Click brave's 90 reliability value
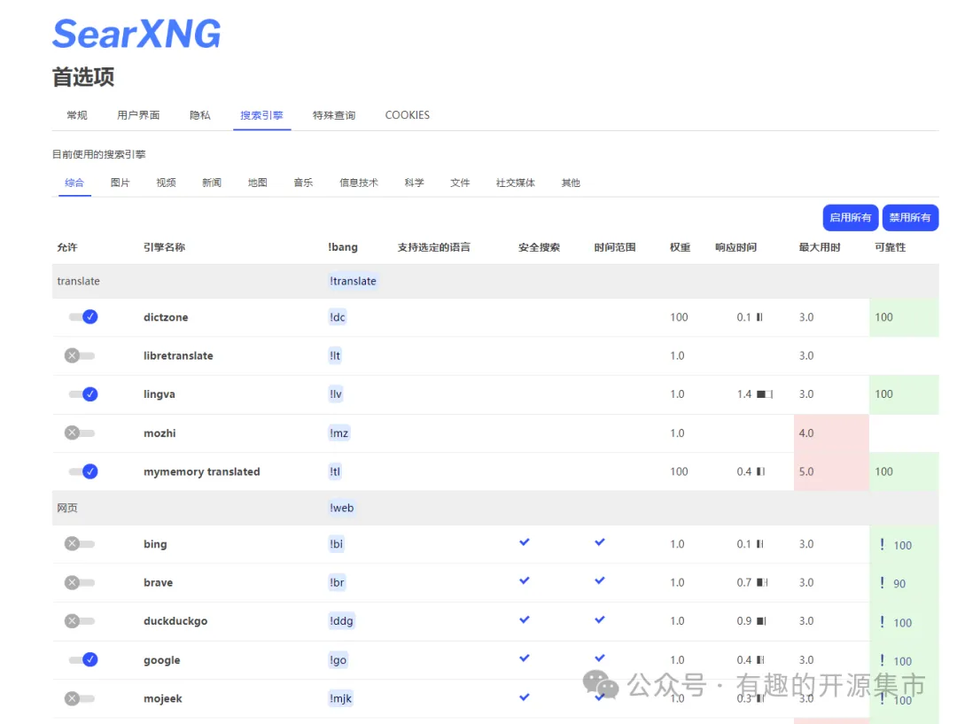 point(899,584)
